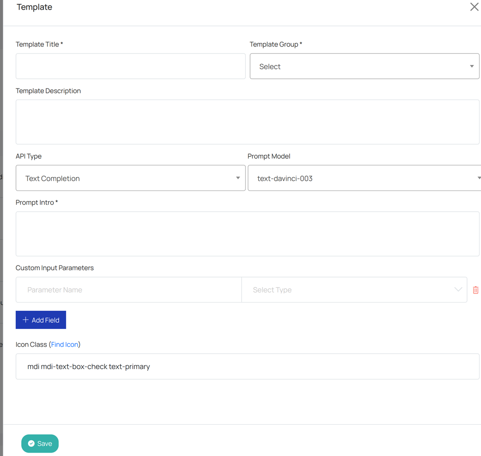Click the Prompt Model label

point(269,156)
